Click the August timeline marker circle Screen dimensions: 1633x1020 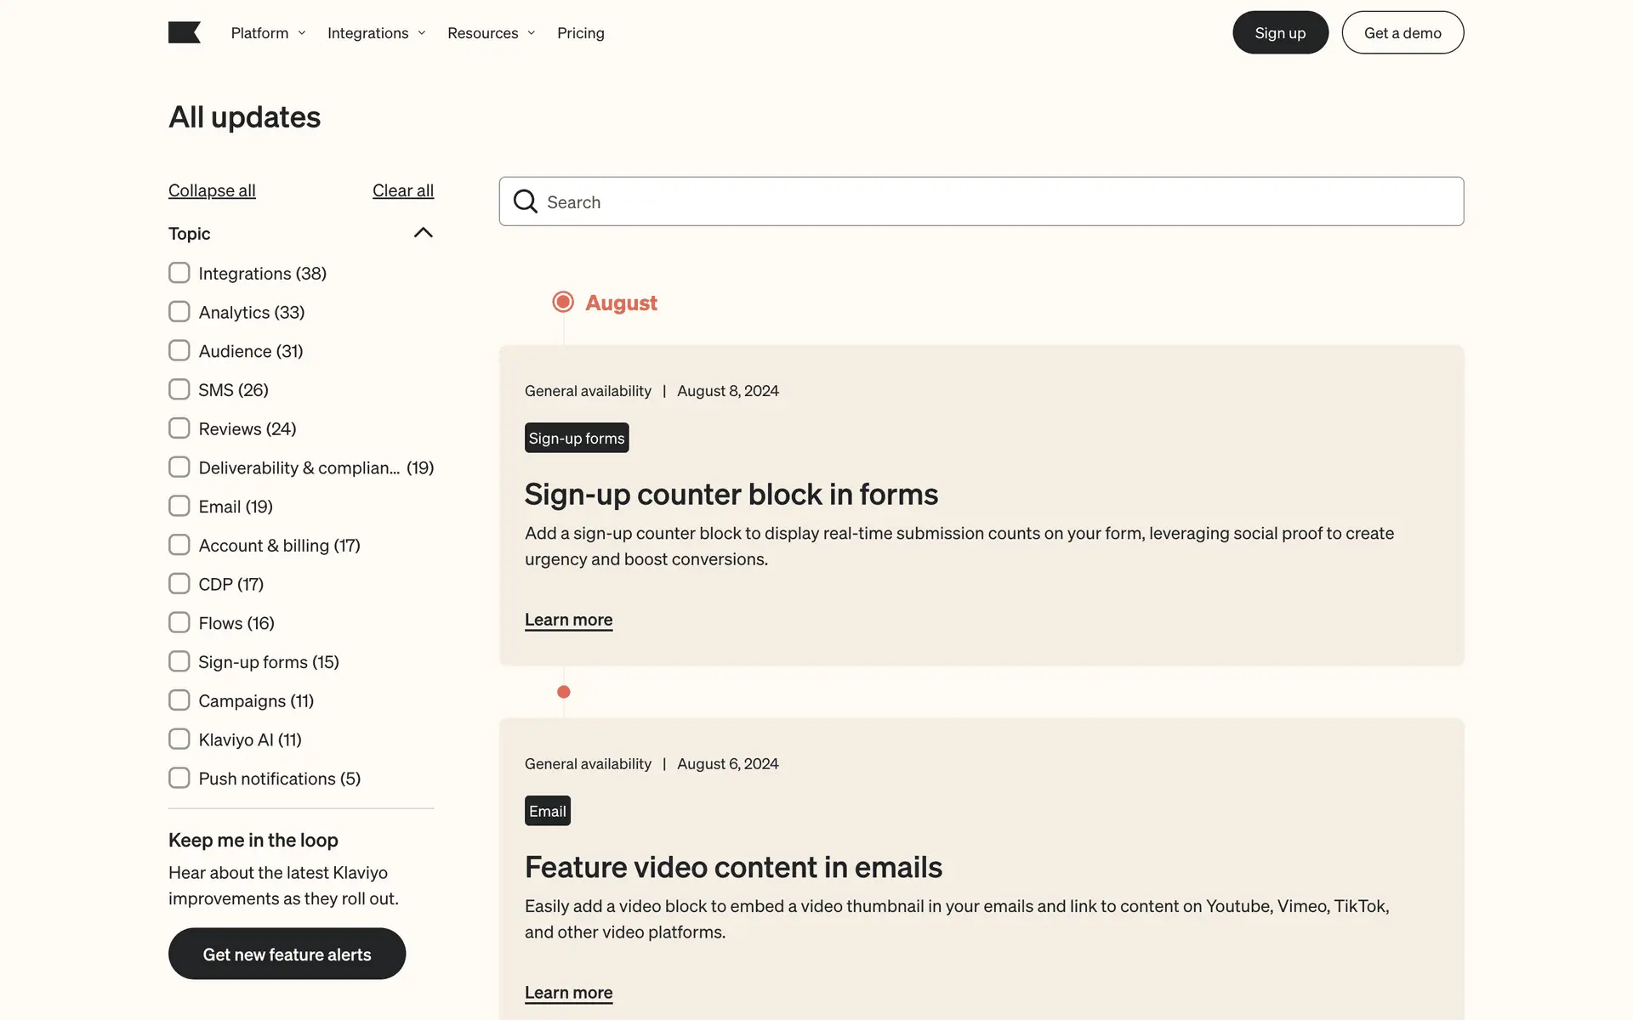click(563, 302)
